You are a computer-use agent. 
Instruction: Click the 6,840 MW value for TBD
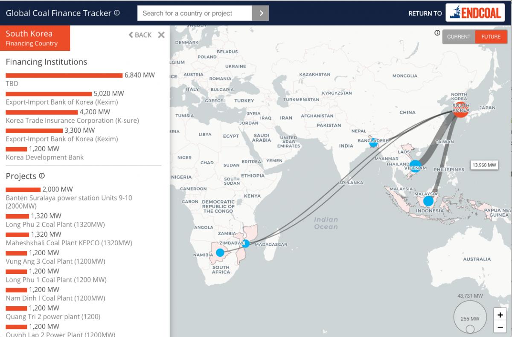(x=140, y=75)
